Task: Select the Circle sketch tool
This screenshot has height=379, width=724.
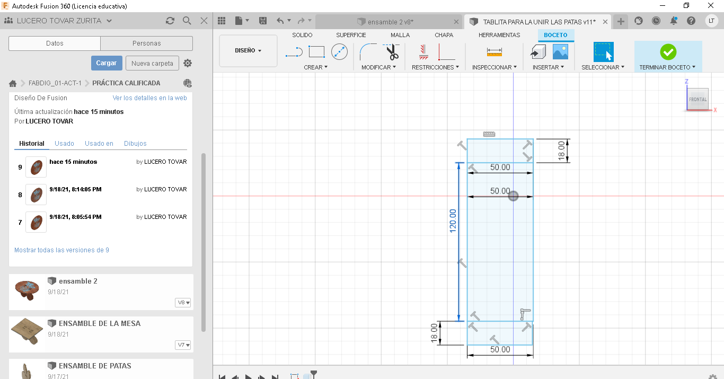Action: click(339, 52)
